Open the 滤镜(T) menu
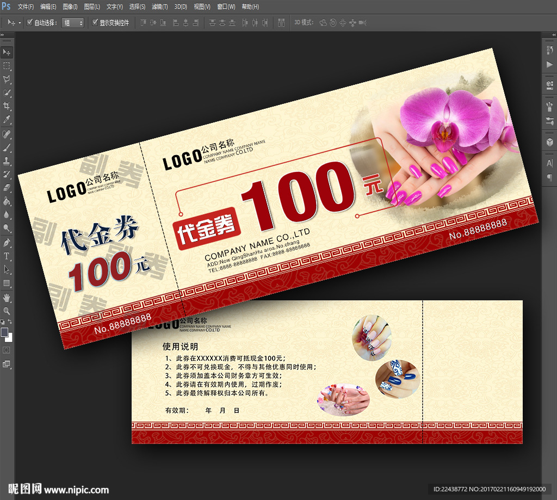Viewport: 557px width, 500px height. (x=159, y=7)
